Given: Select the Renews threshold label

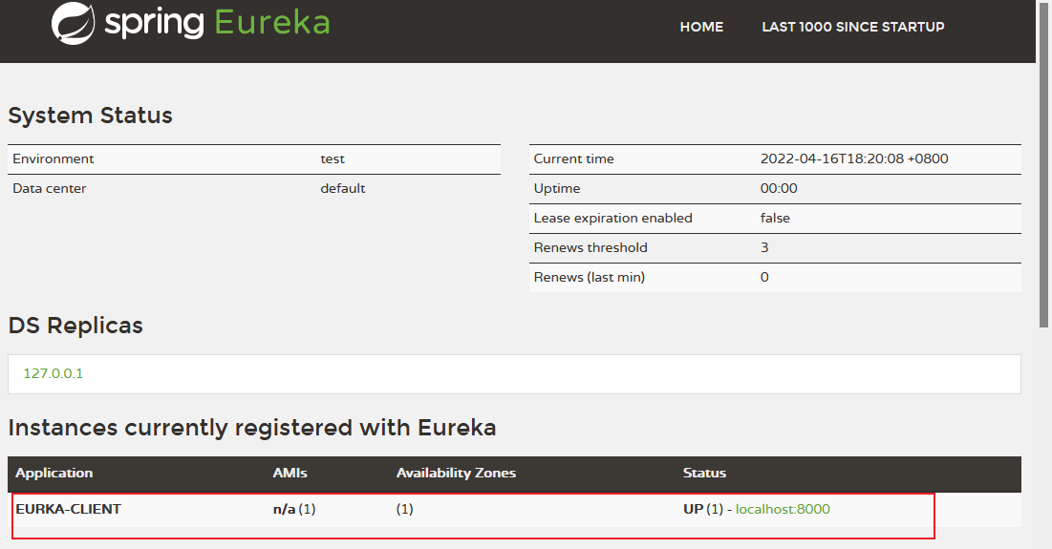Looking at the screenshot, I should (x=590, y=247).
